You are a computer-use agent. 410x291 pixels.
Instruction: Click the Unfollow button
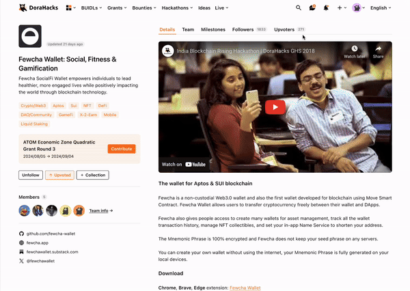pos(31,175)
